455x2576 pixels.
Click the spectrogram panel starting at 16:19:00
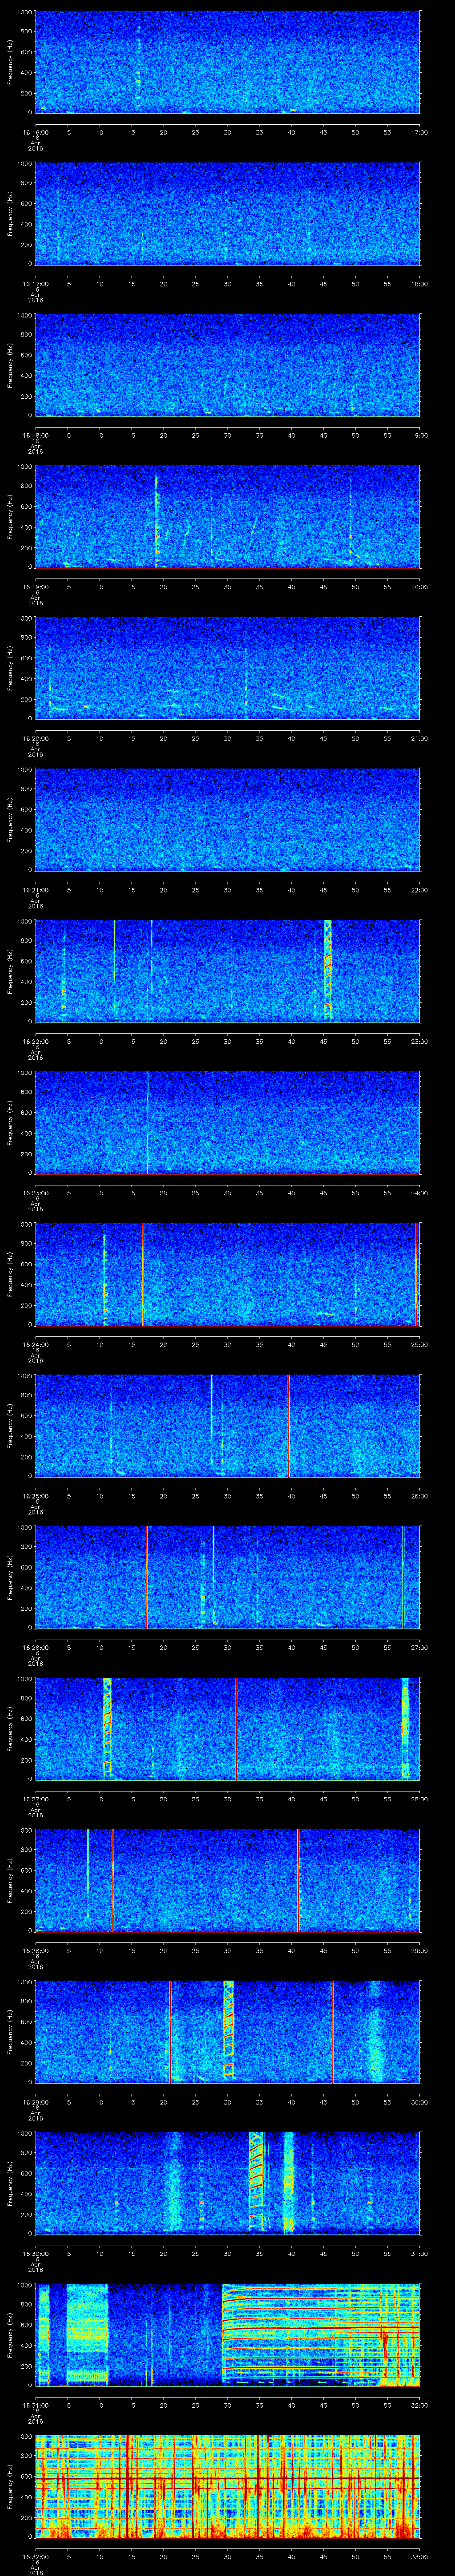point(228,517)
